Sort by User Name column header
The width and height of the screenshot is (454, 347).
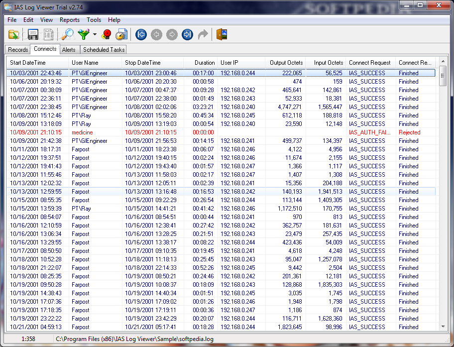coord(95,63)
